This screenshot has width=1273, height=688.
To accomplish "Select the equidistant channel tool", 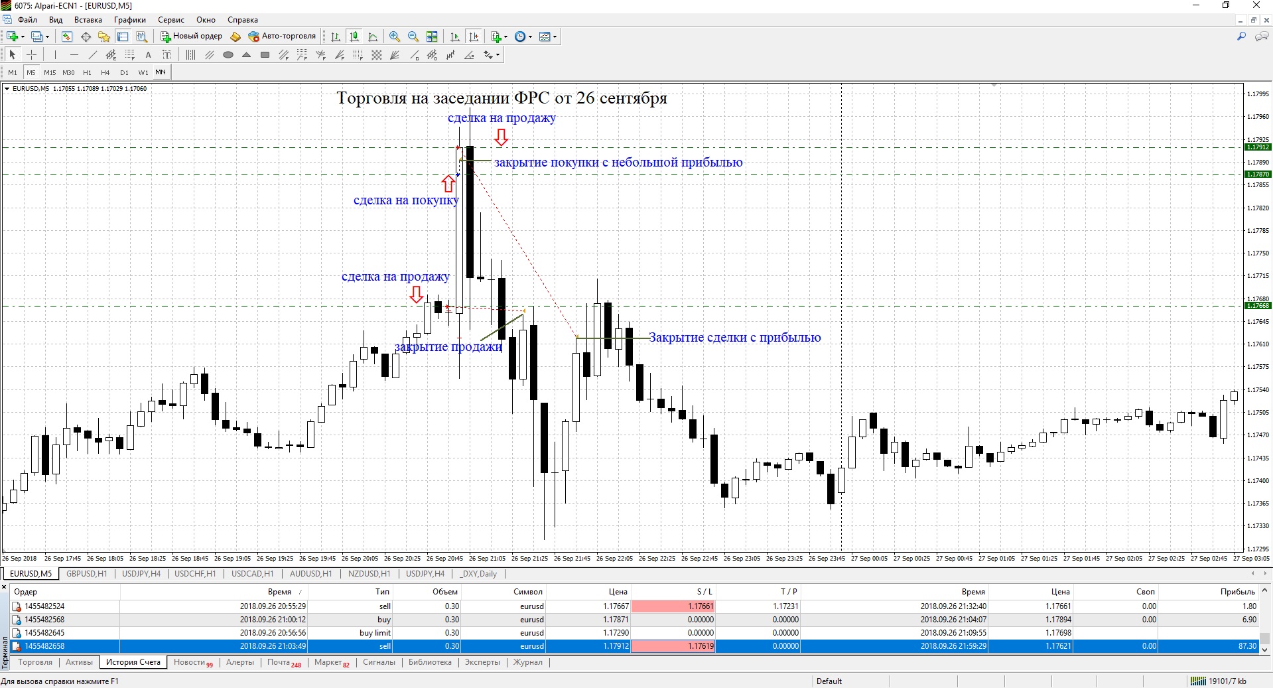I will coord(111,55).
